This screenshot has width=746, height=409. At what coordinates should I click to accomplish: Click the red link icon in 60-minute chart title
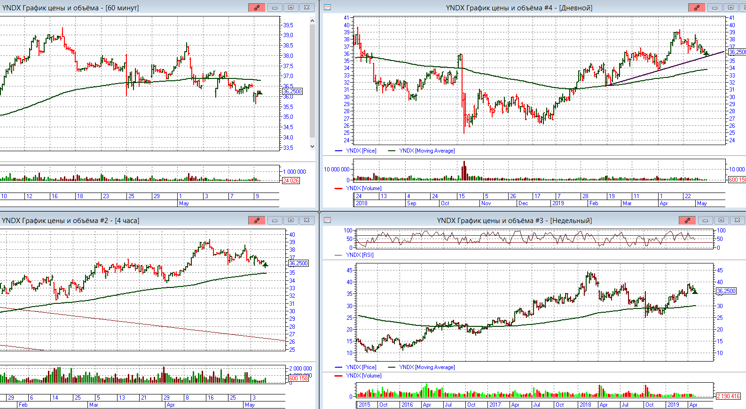(x=257, y=8)
